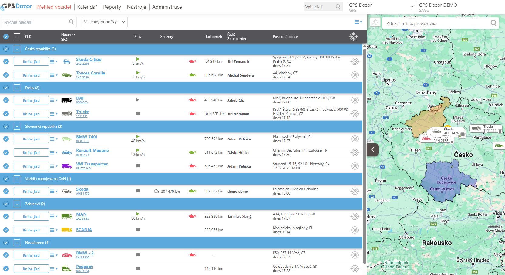Click the Rychlé hledání quick search field
This screenshot has height=275, width=505.
(x=36, y=22)
